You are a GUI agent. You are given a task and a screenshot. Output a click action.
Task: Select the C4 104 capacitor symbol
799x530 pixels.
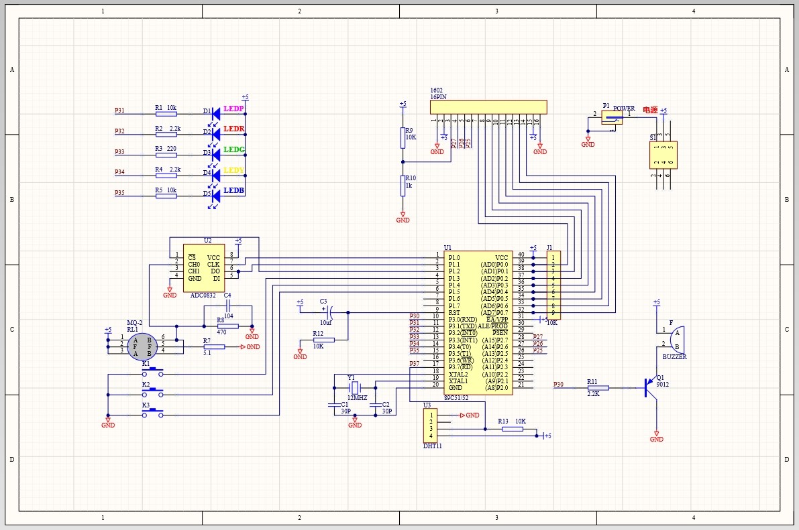tap(228, 306)
